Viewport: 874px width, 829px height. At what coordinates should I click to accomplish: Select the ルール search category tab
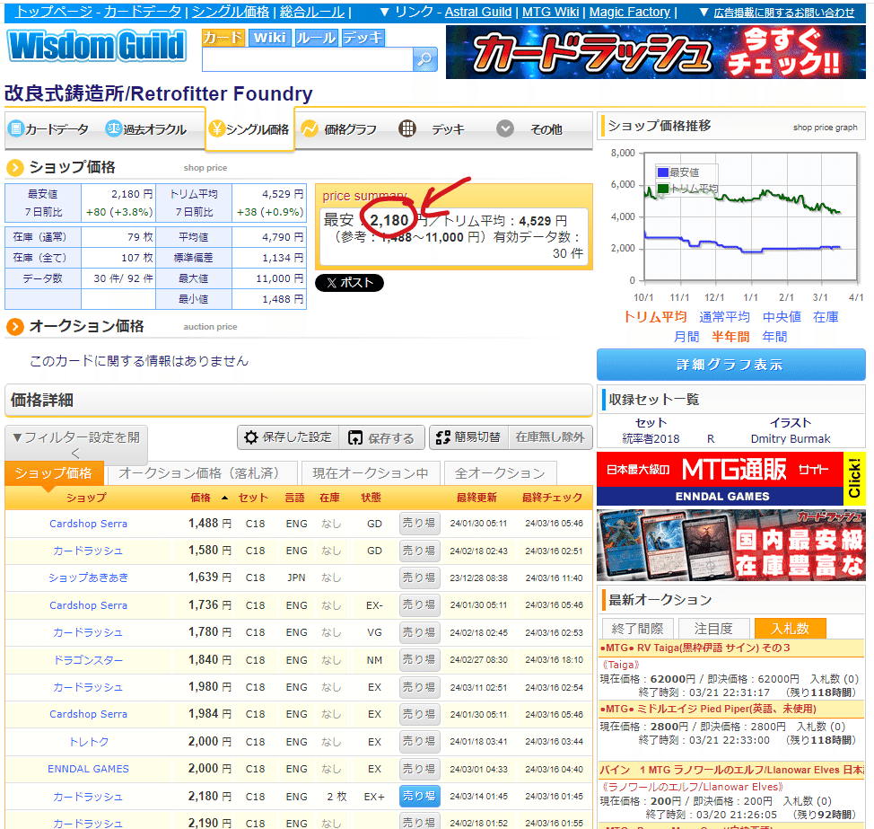coord(316,38)
